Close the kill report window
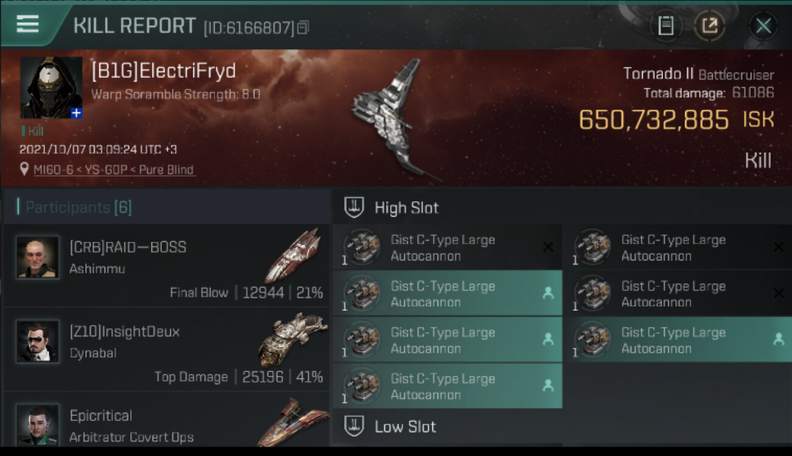This screenshot has width=792, height=456. pyautogui.click(x=763, y=26)
